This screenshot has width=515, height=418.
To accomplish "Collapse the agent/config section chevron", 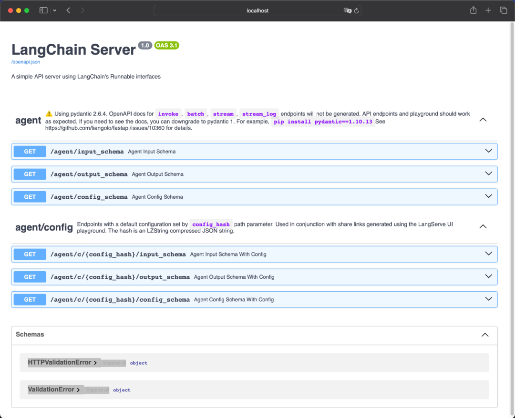I will coord(483,226).
